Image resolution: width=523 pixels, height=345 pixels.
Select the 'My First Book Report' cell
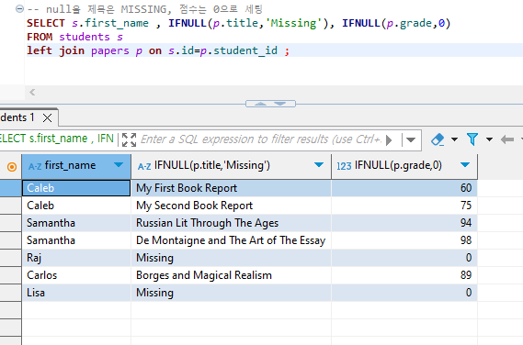231,188
